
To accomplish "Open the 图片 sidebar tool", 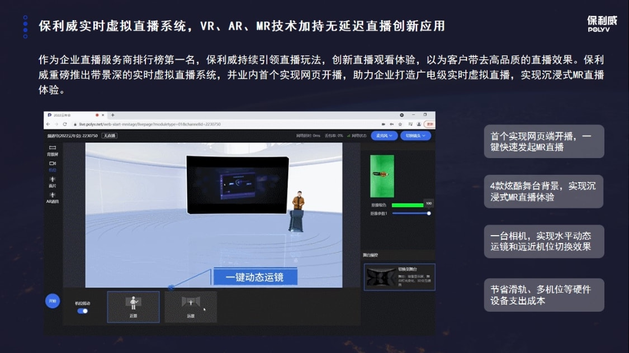I will pyautogui.click(x=53, y=182).
